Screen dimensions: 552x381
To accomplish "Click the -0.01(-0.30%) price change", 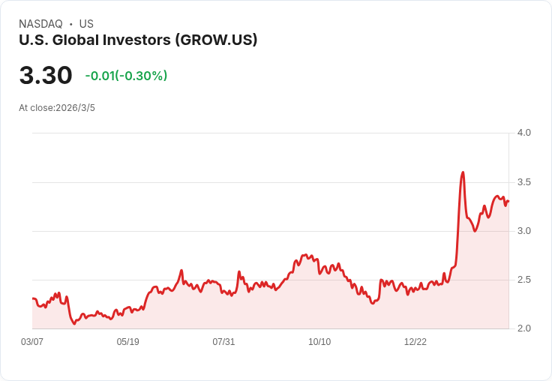I will pyautogui.click(x=126, y=76).
